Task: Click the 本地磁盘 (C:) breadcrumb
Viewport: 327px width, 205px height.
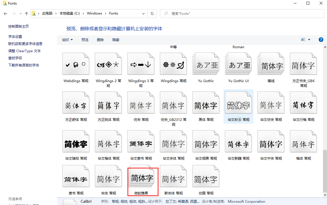Action: 70,13
